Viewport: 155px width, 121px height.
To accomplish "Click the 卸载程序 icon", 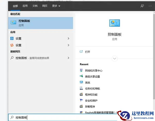I will tap(81, 106).
